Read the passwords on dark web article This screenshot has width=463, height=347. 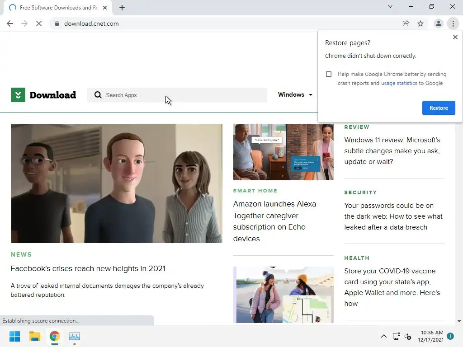[x=393, y=216]
